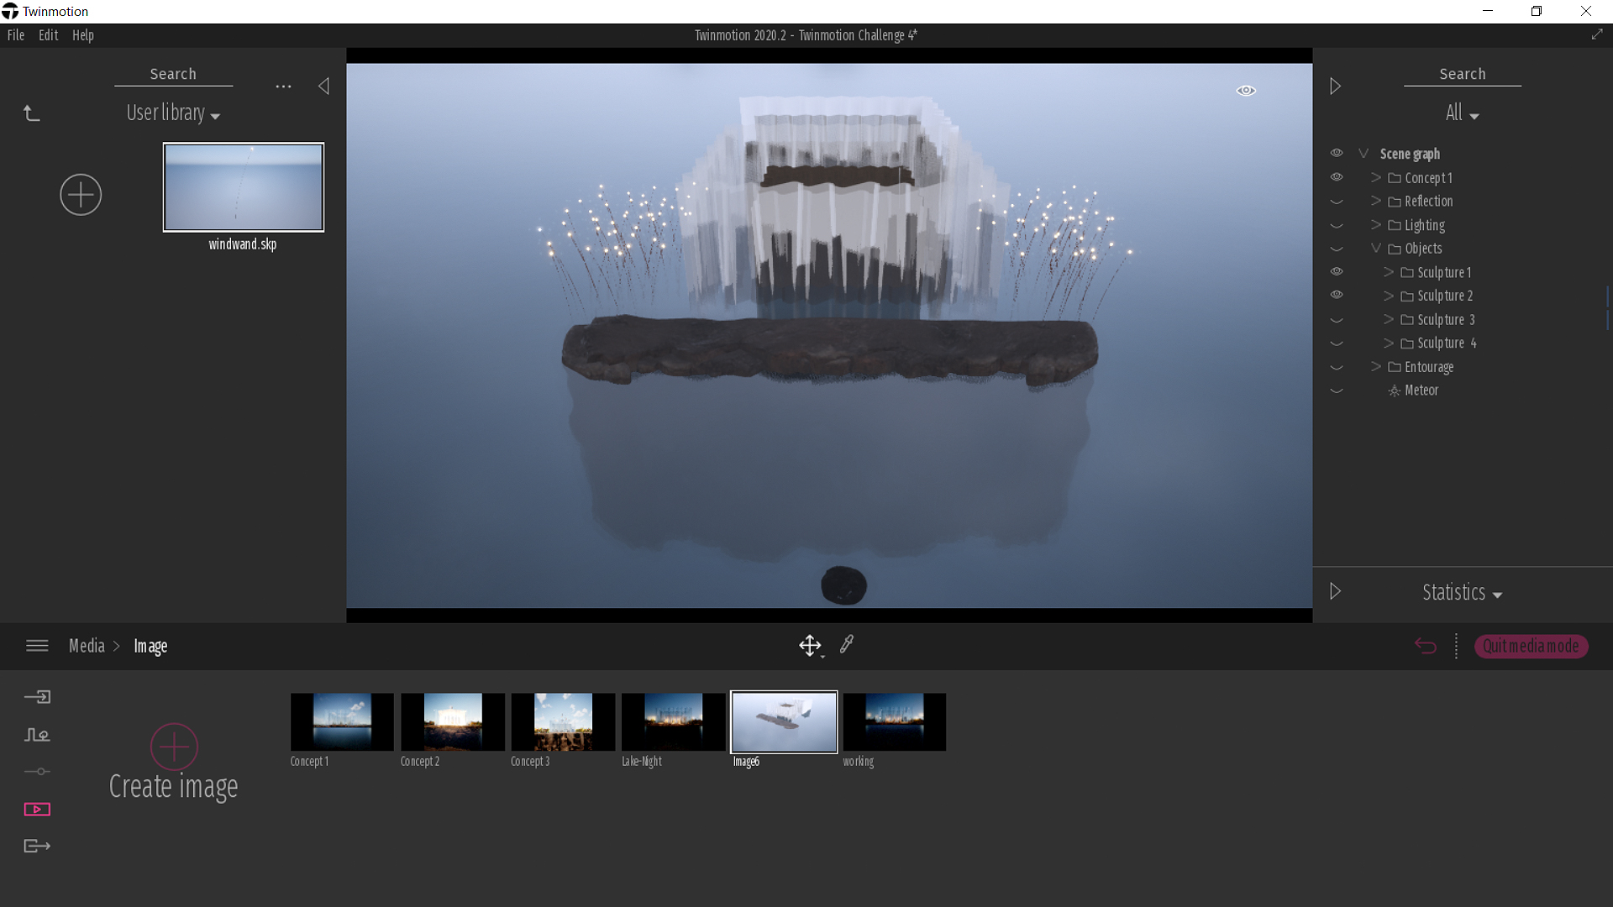Expand the Entourage folder in scene graph
1613x907 pixels.
tap(1375, 367)
